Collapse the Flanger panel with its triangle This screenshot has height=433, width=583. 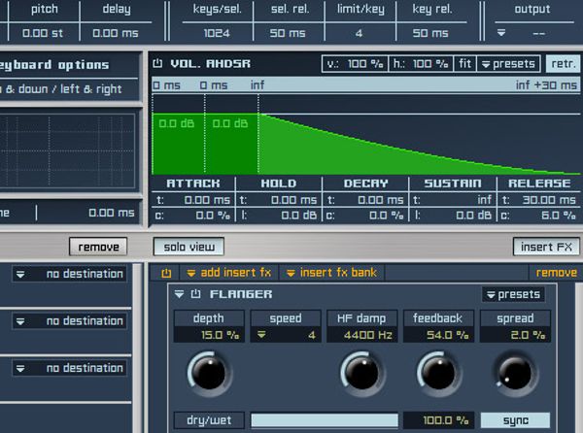coord(180,294)
